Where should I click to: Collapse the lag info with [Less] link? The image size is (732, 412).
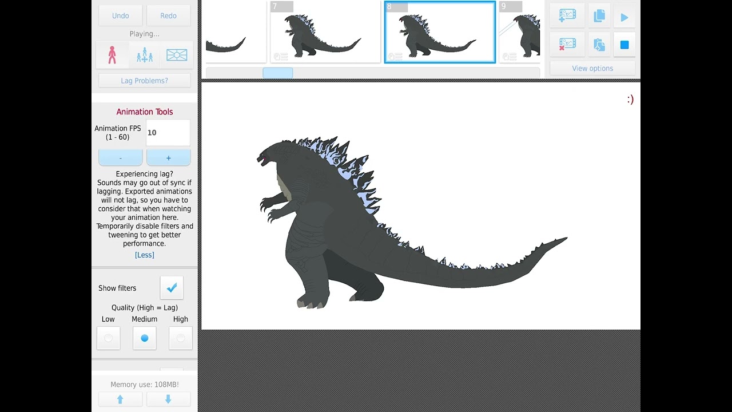click(x=144, y=255)
